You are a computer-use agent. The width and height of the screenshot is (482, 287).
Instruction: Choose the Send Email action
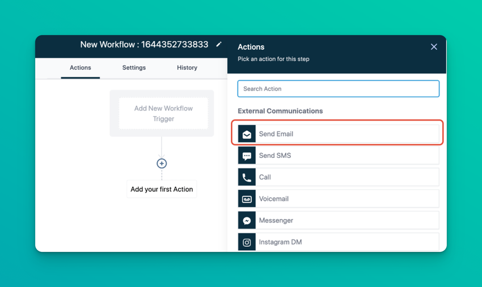(x=339, y=134)
